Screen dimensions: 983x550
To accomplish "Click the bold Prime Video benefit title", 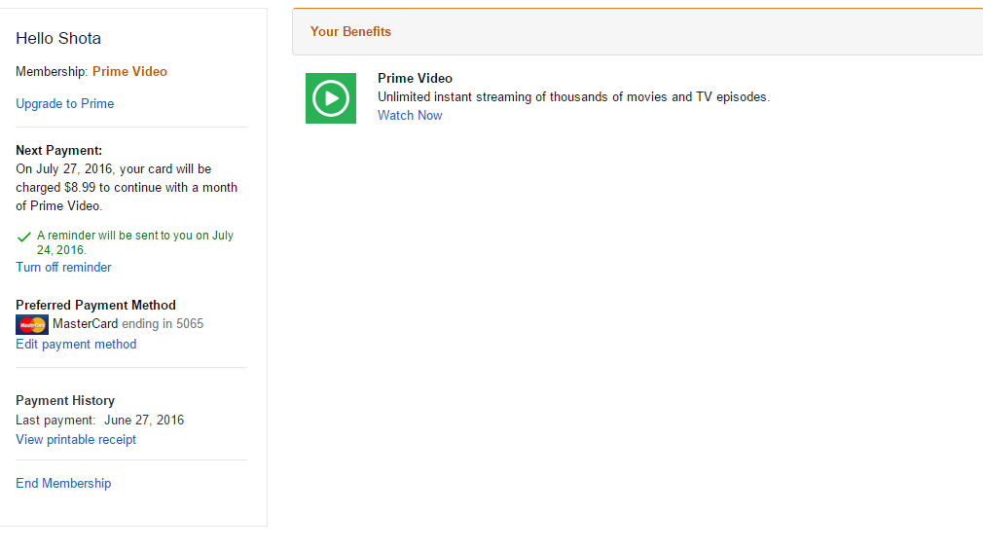I will click(x=415, y=78).
